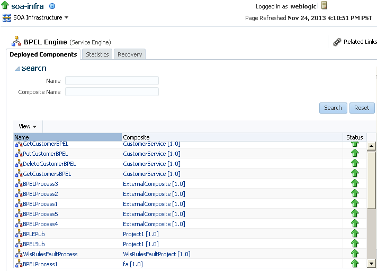This screenshot has height=271, width=377.
Task: Click the GetCustomersBPEL component icon
Action: (19, 174)
